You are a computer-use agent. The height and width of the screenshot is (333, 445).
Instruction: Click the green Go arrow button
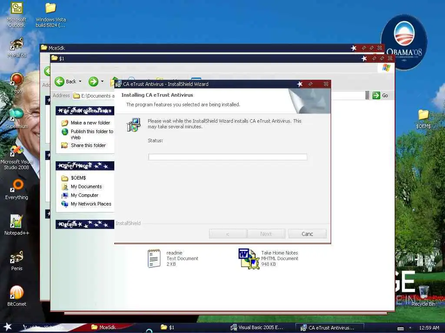point(376,95)
